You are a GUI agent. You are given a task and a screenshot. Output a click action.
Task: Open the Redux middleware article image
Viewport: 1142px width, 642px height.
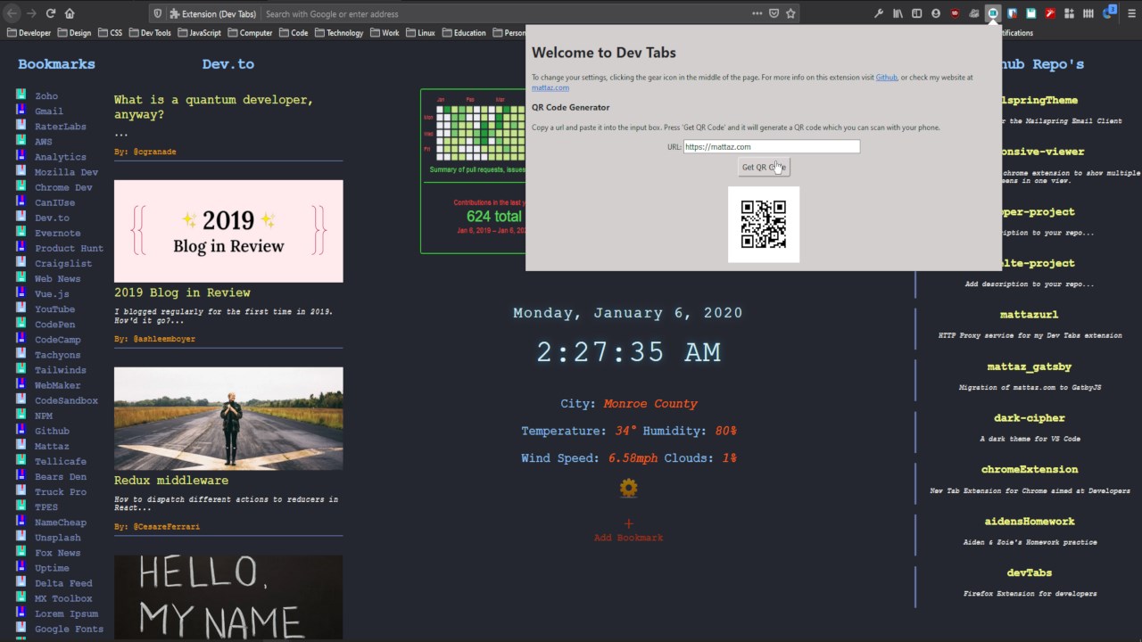pyautogui.click(x=228, y=418)
